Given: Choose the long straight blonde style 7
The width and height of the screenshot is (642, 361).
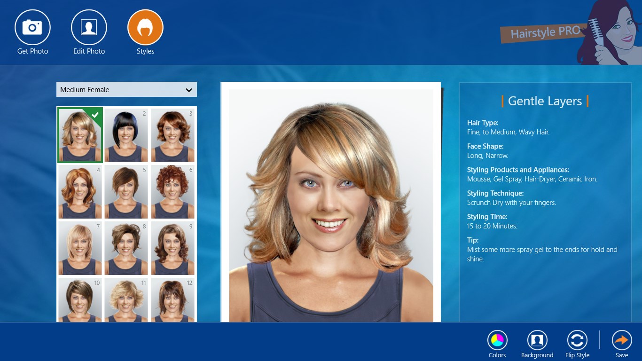Looking at the screenshot, I should pos(80,248).
